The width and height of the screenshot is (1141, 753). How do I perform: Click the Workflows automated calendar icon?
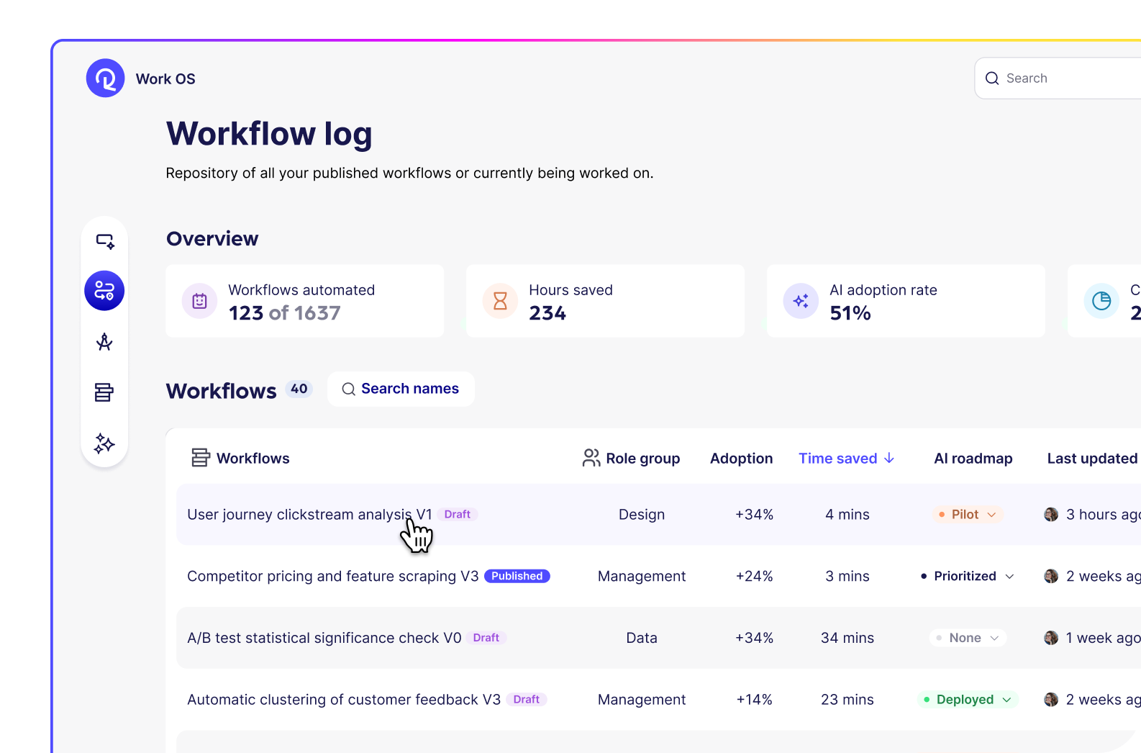coord(199,301)
